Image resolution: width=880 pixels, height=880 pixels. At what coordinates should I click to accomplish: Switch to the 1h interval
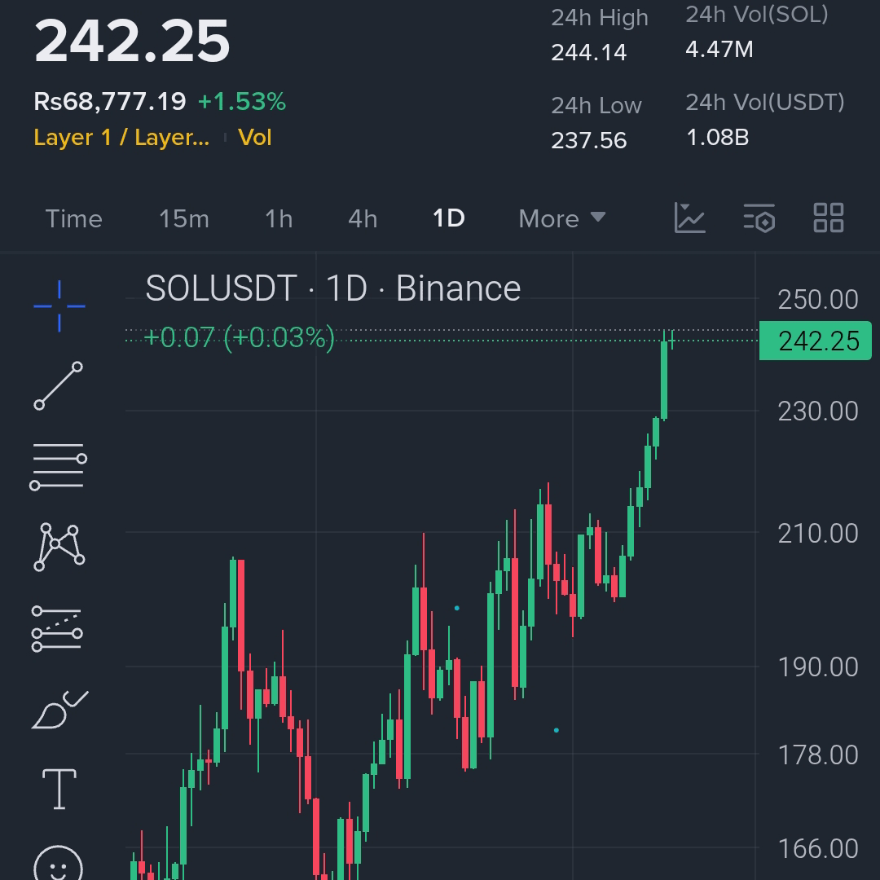[279, 219]
